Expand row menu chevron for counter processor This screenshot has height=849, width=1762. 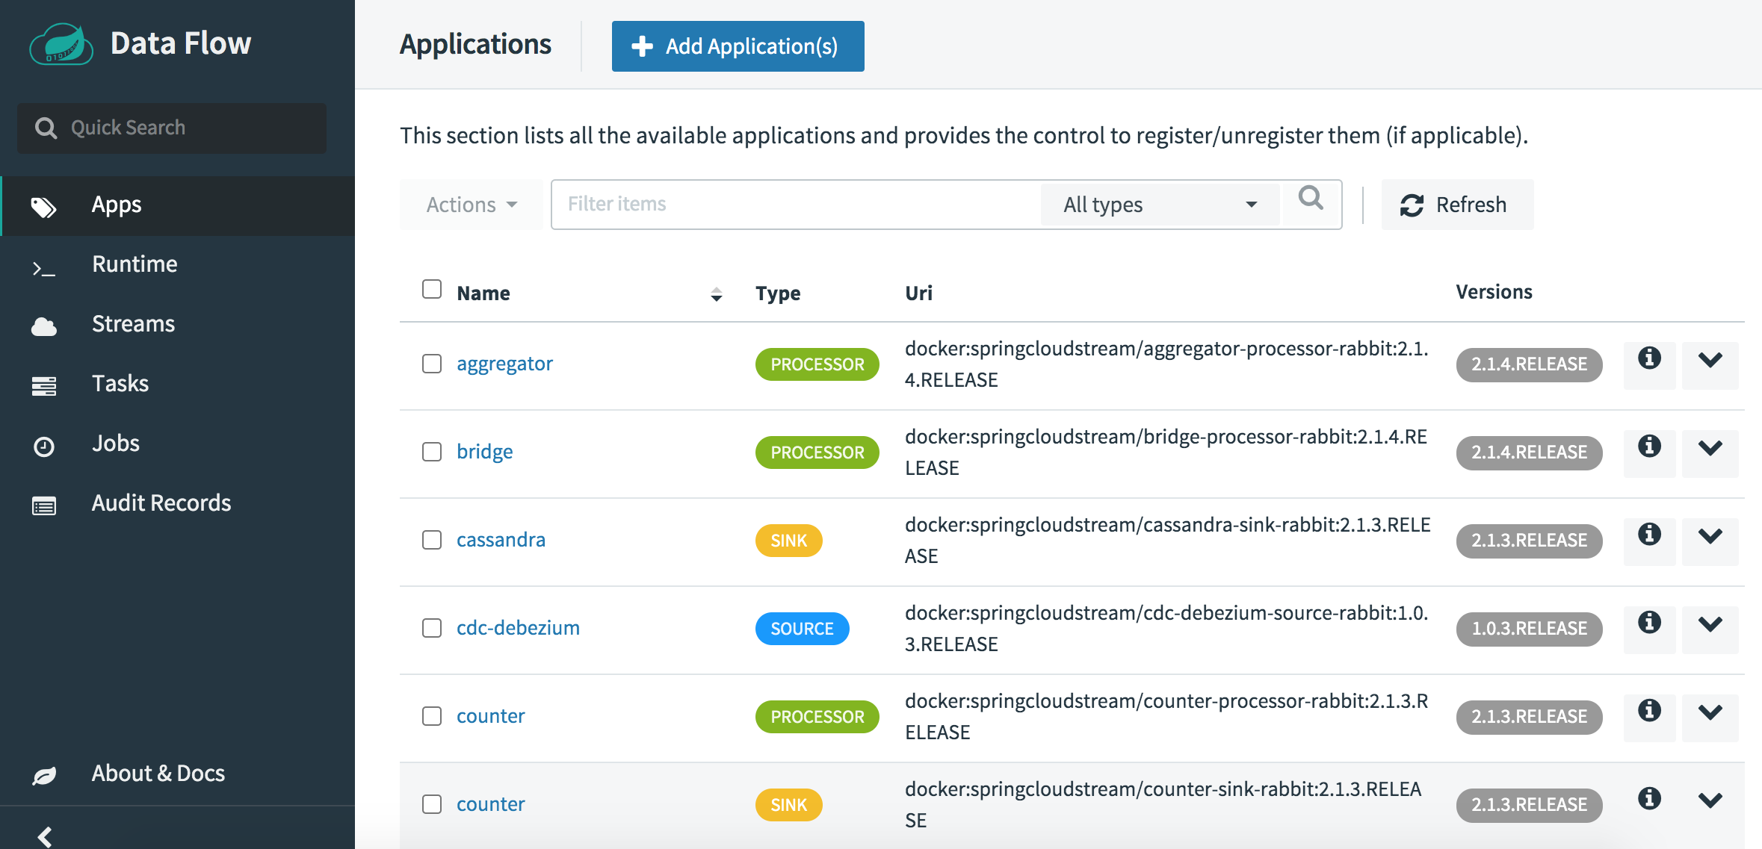click(x=1710, y=713)
